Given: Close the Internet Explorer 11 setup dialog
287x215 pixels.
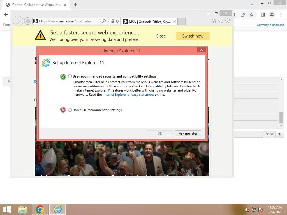Looking at the screenshot, I should point(202,50).
